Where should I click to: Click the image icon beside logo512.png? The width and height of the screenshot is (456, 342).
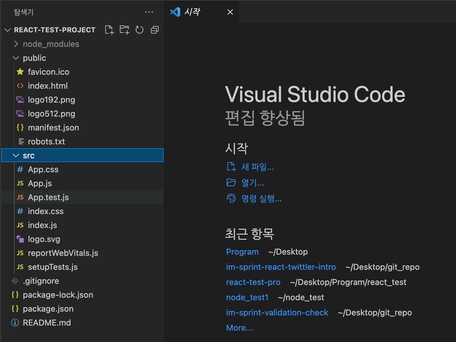[20, 114]
